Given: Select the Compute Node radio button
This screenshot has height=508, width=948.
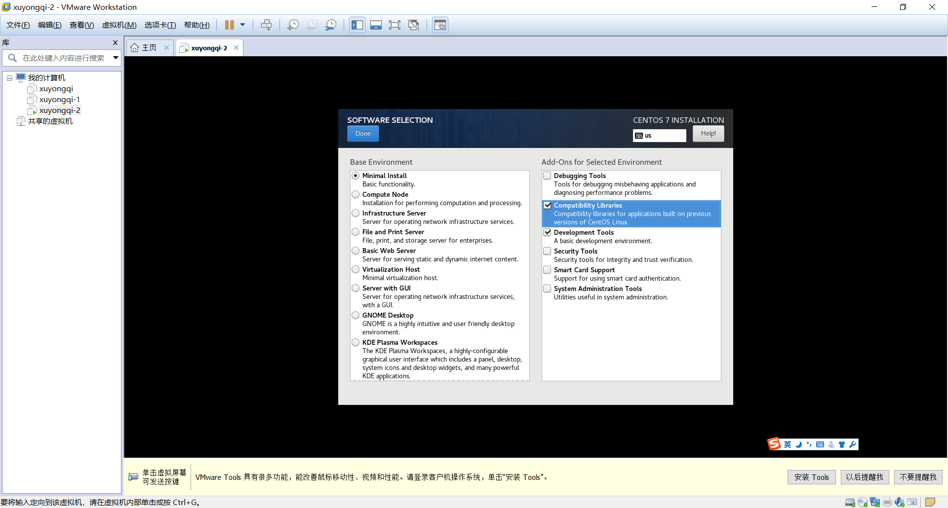Looking at the screenshot, I should pos(355,194).
